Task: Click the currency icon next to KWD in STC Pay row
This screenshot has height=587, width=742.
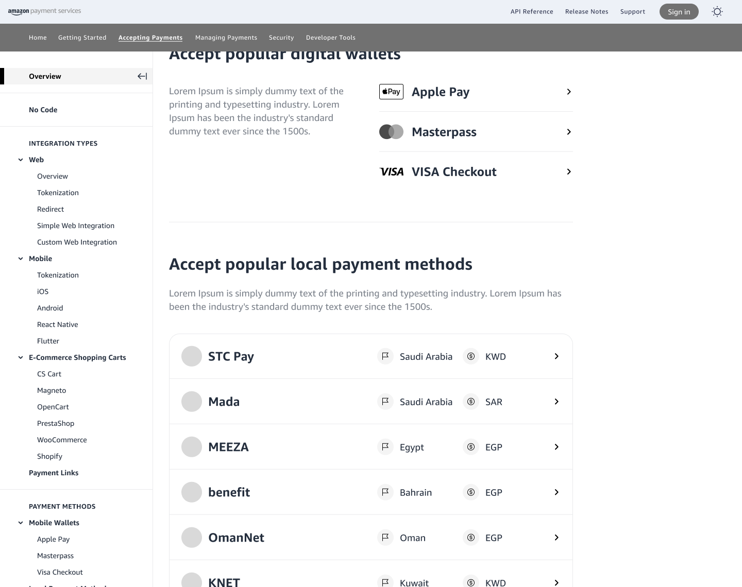Action: click(x=471, y=356)
